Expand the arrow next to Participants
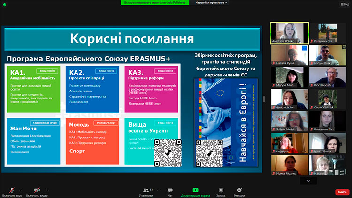 pyautogui.click(x=158, y=190)
